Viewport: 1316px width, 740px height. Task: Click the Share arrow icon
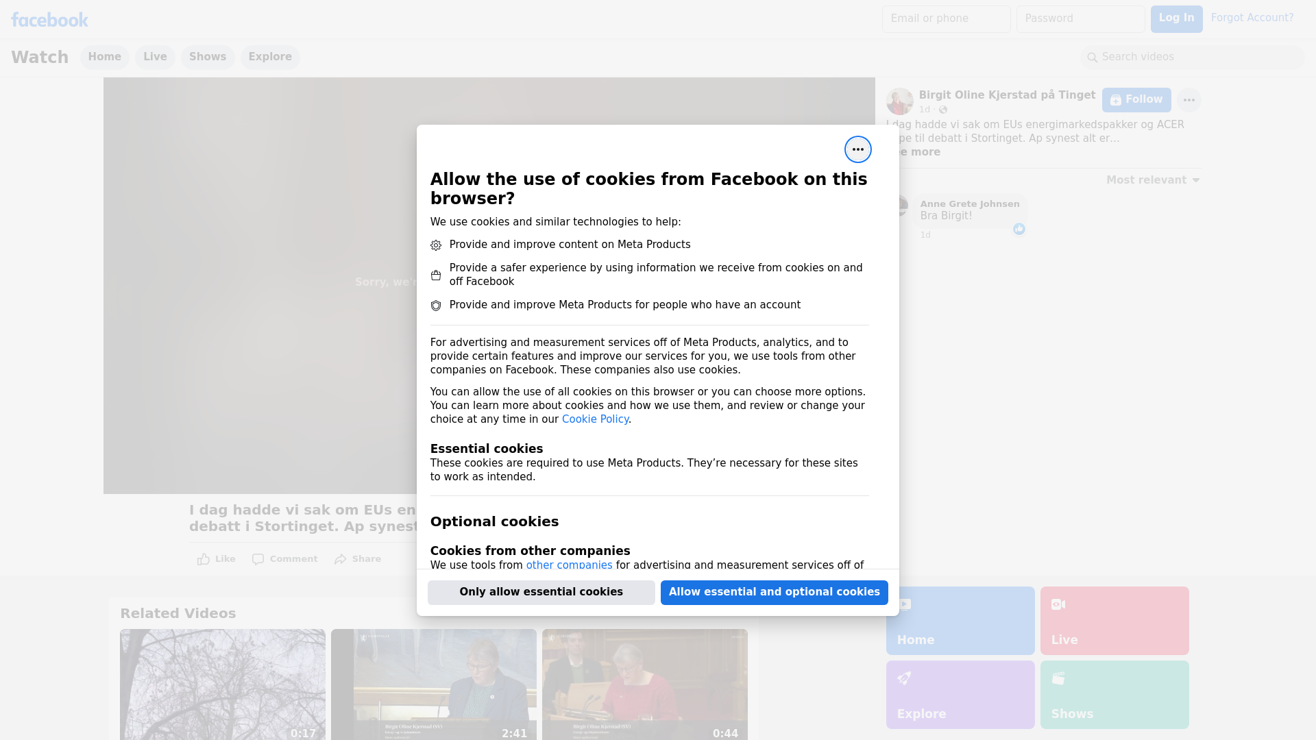[340, 559]
